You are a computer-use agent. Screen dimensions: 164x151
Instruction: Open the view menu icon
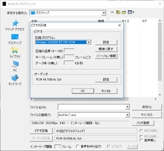[131, 12]
